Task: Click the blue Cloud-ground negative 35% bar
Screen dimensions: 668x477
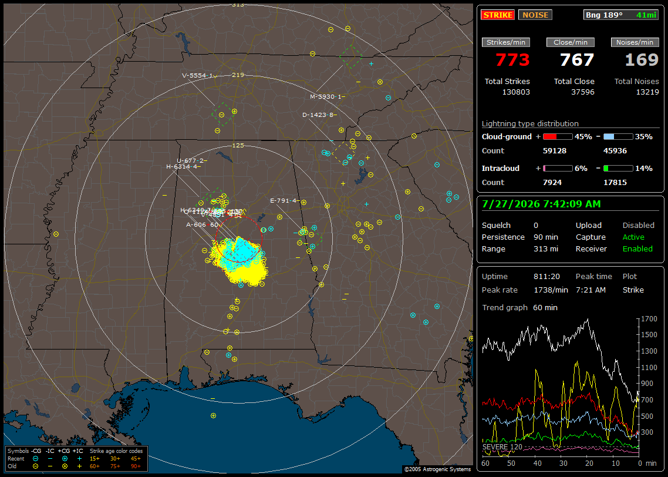Action: click(618, 137)
